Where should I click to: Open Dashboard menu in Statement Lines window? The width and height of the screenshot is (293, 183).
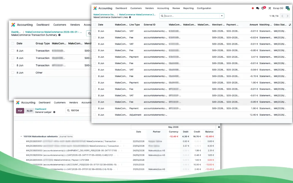click(121, 8)
